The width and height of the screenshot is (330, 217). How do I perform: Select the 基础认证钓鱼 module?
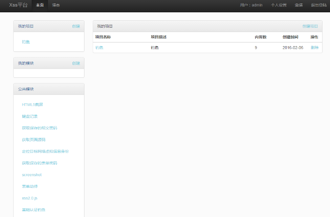click(x=33, y=210)
